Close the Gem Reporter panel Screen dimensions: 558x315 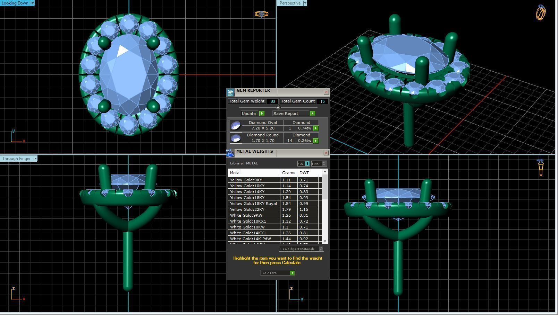pyautogui.click(x=326, y=92)
